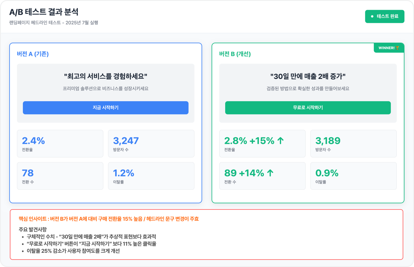The image size is (414, 267).
Task: Click the up arrow beside +15%
Action: tap(280, 141)
